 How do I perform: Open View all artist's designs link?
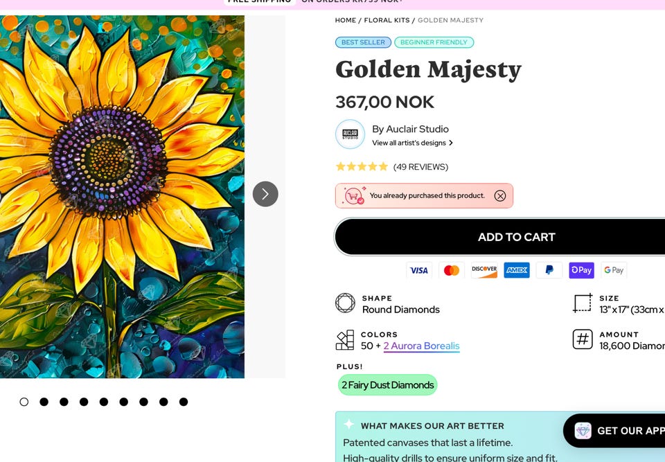412,143
